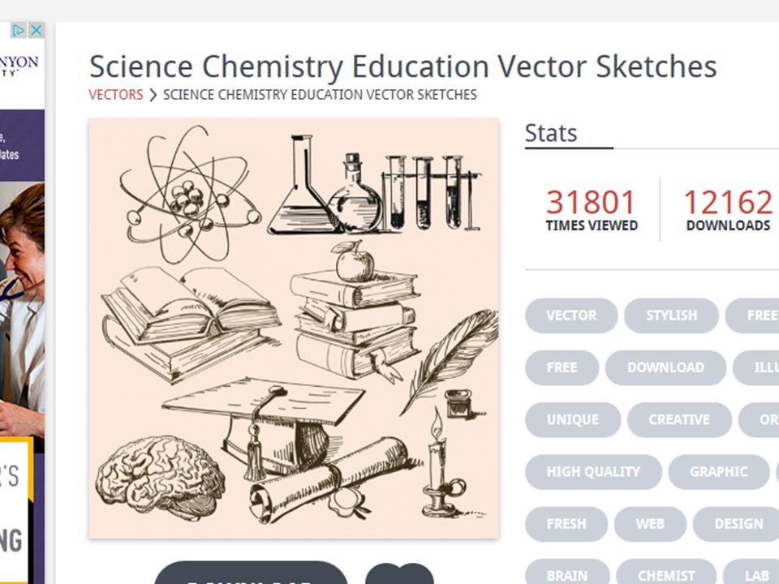Click the AdChoices triangle icon

pos(19,31)
